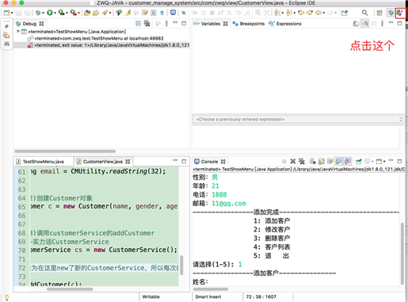Open Variables view three-dot menu
The image size is (408, 302).
(x=382, y=24)
